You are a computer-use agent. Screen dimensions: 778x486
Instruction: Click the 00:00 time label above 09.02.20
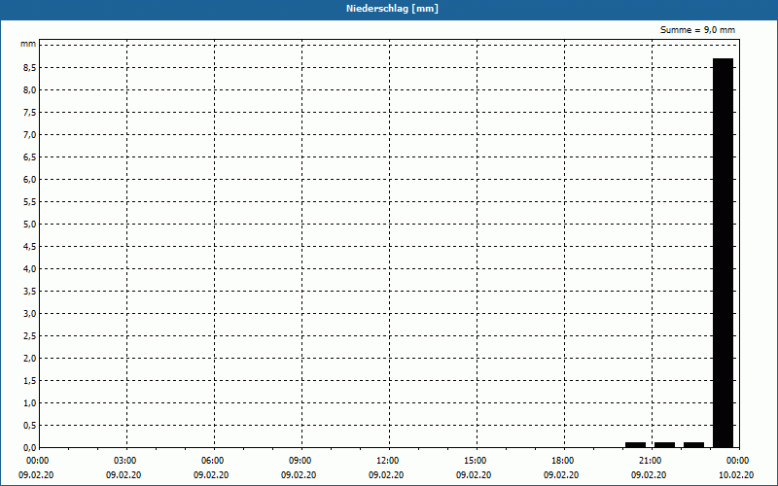37,461
